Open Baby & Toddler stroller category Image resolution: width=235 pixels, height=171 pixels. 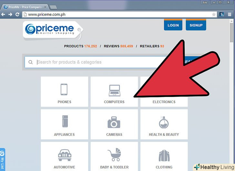[114, 156]
